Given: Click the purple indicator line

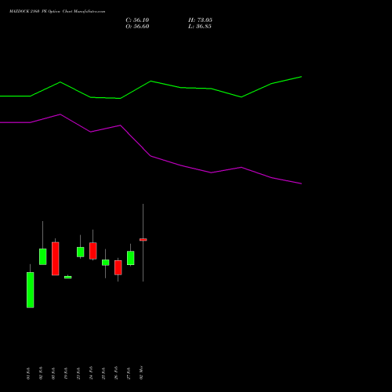Looking at the screenshot, I should (x=151, y=156).
